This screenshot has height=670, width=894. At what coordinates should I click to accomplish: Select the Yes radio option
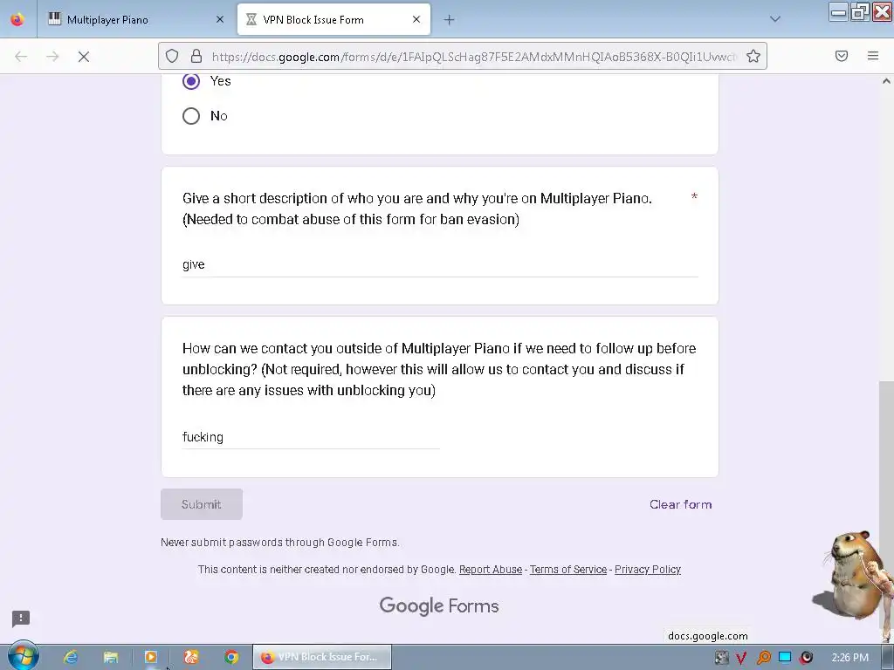(x=191, y=81)
